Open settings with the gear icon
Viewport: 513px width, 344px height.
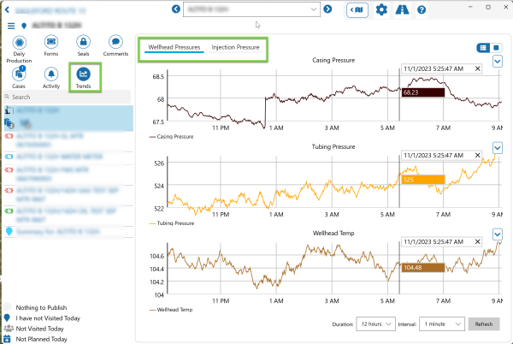381,9
